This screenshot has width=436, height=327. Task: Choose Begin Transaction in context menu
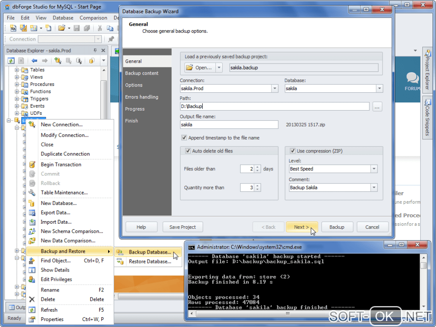tap(70, 164)
